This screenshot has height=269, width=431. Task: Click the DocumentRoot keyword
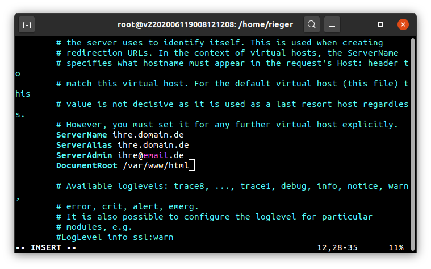pyautogui.click(x=86, y=165)
